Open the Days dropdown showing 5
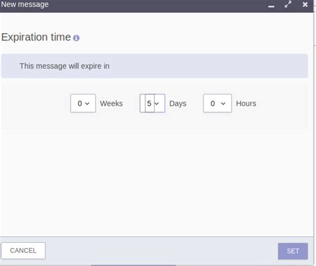The height and width of the screenshot is (266, 316). [152, 103]
